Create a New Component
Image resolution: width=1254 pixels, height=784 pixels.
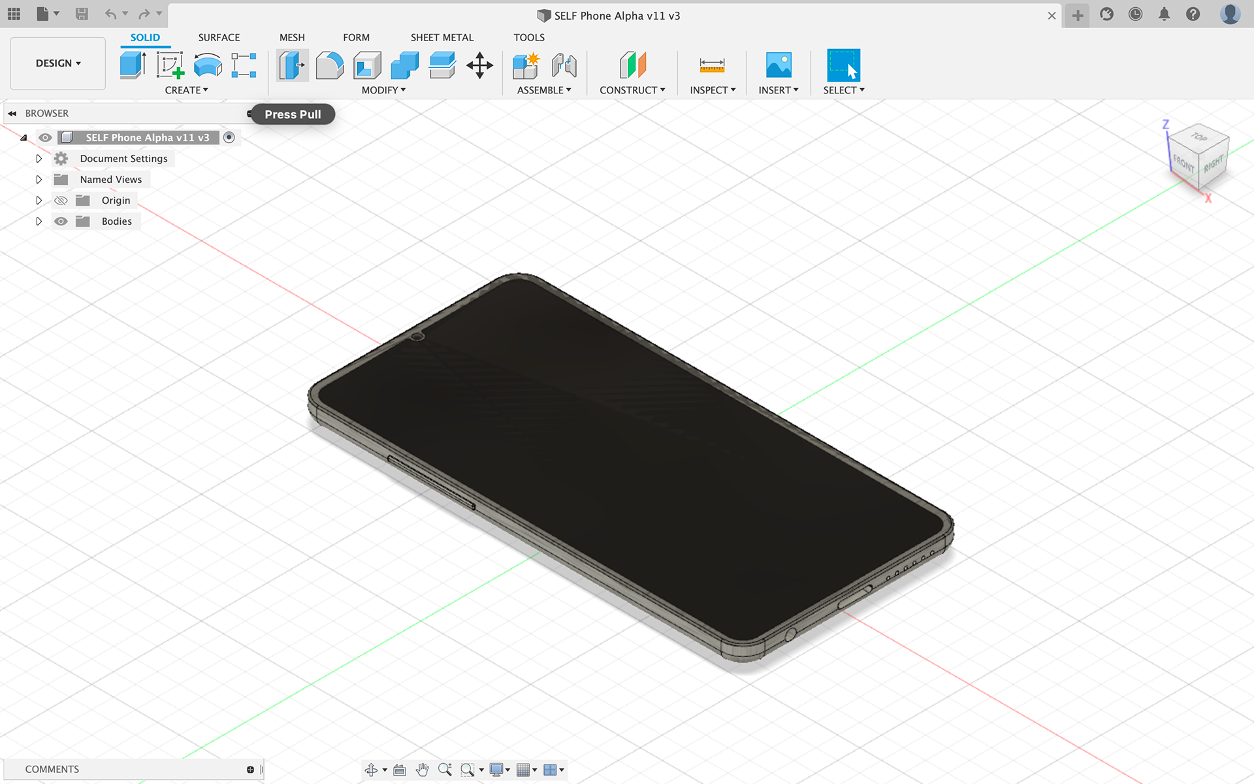point(526,65)
